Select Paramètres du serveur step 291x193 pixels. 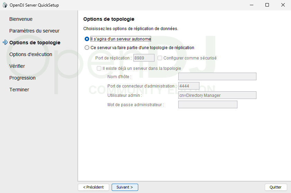tap(34, 31)
